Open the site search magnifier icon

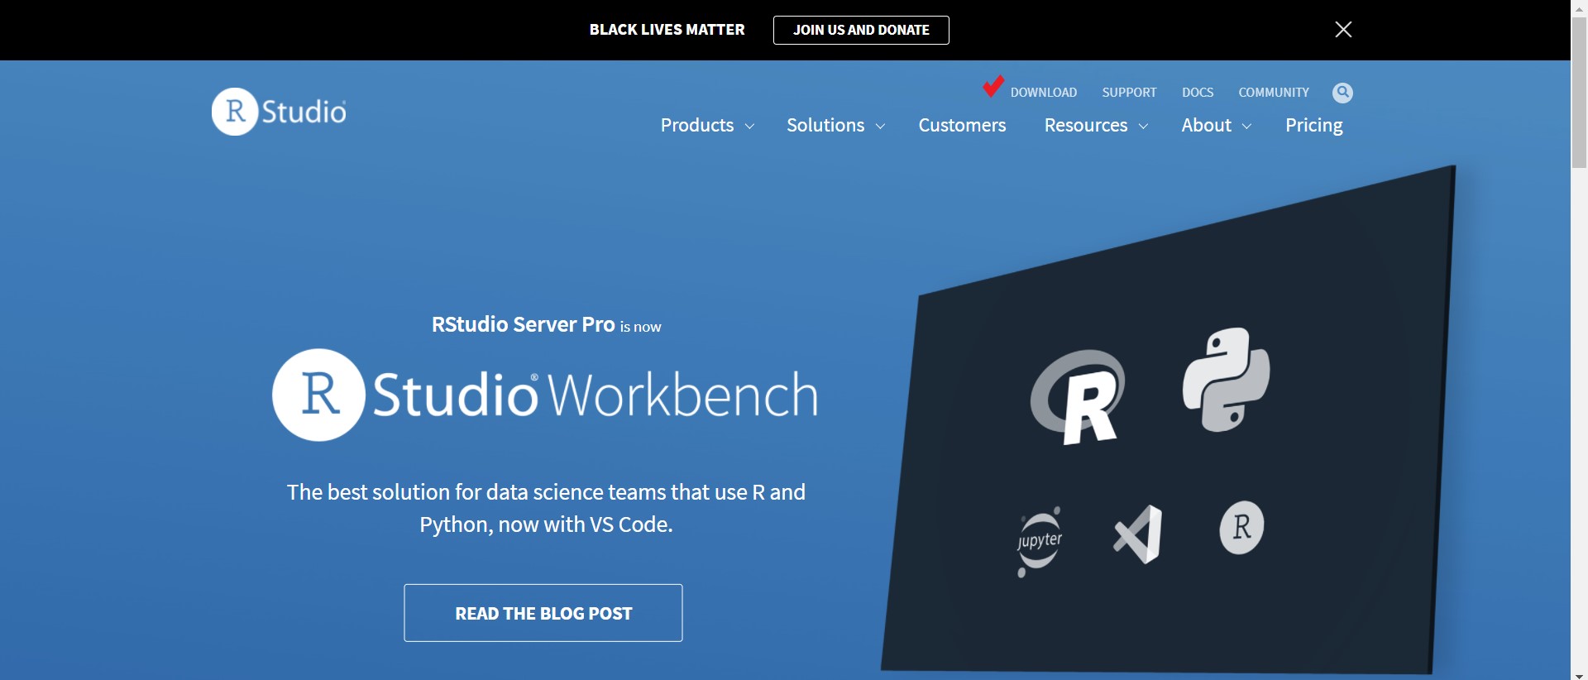point(1342,93)
